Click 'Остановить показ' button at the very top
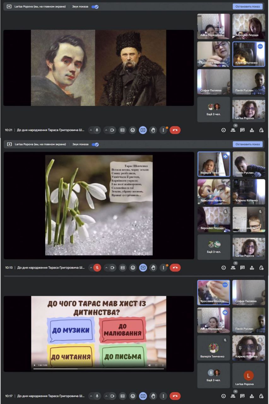 (248, 7)
